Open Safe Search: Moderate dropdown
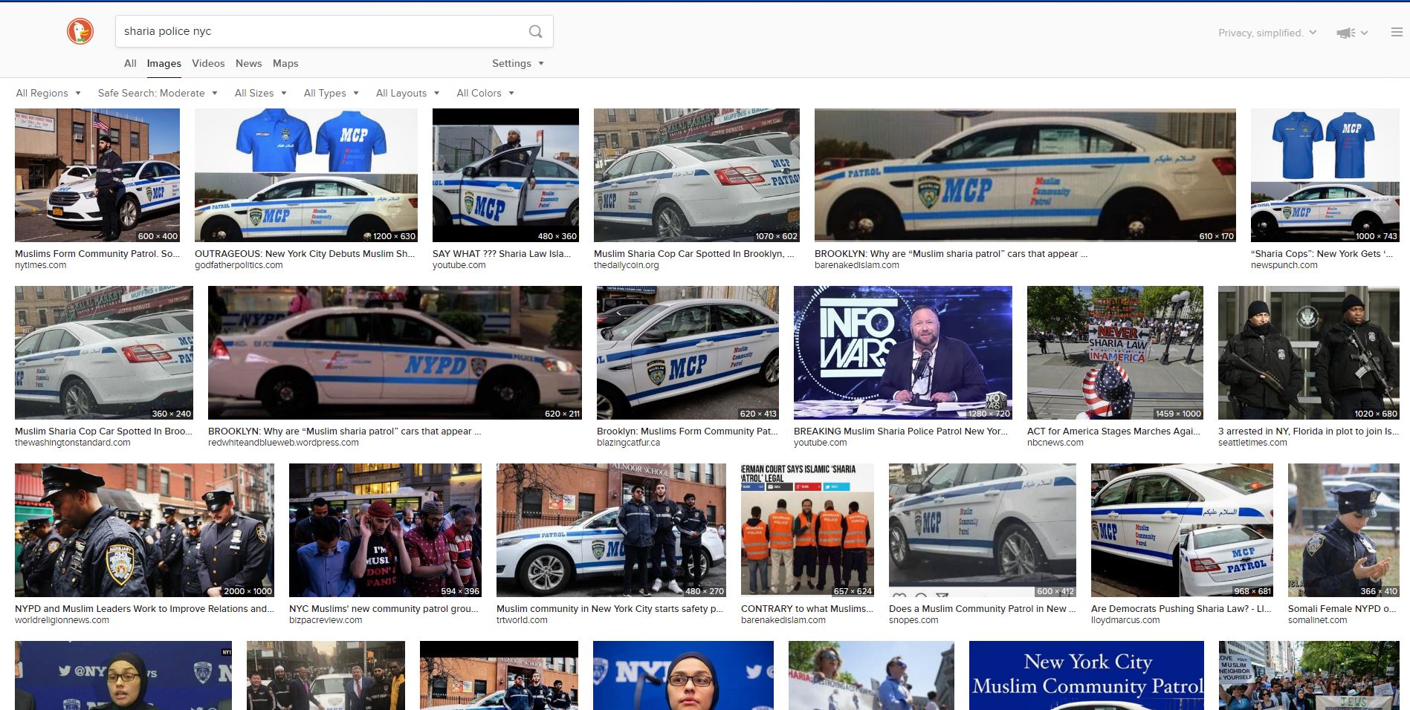1410x710 pixels. pos(158,93)
